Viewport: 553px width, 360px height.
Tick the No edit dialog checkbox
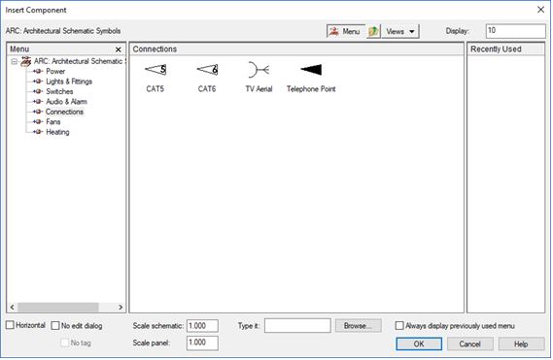pos(55,325)
